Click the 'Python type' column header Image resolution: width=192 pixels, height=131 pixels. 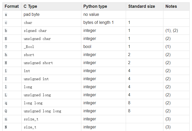[95, 6]
